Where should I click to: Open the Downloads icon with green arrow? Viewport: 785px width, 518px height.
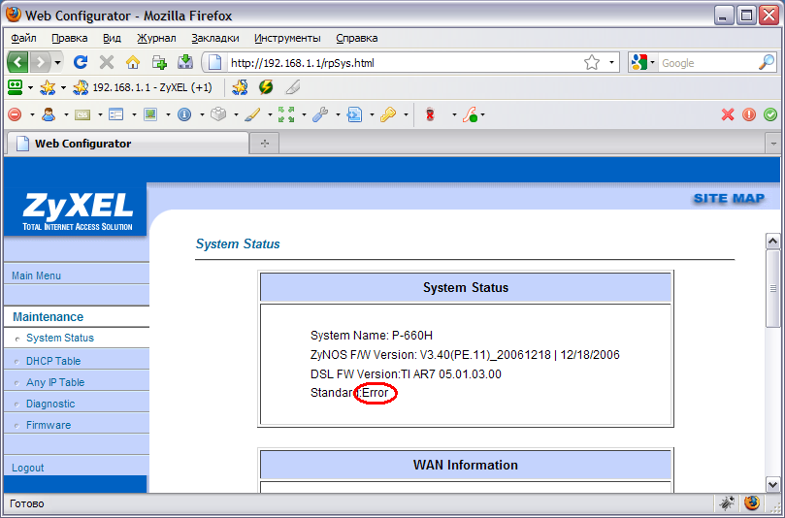click(185, 62)
